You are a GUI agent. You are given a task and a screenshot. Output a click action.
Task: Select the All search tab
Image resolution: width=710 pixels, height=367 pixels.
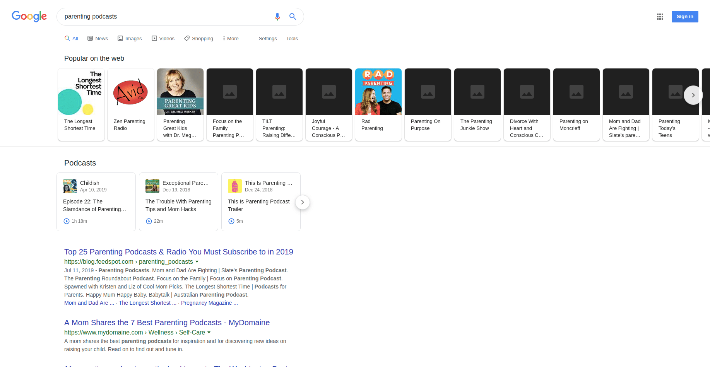coord(71,38)
